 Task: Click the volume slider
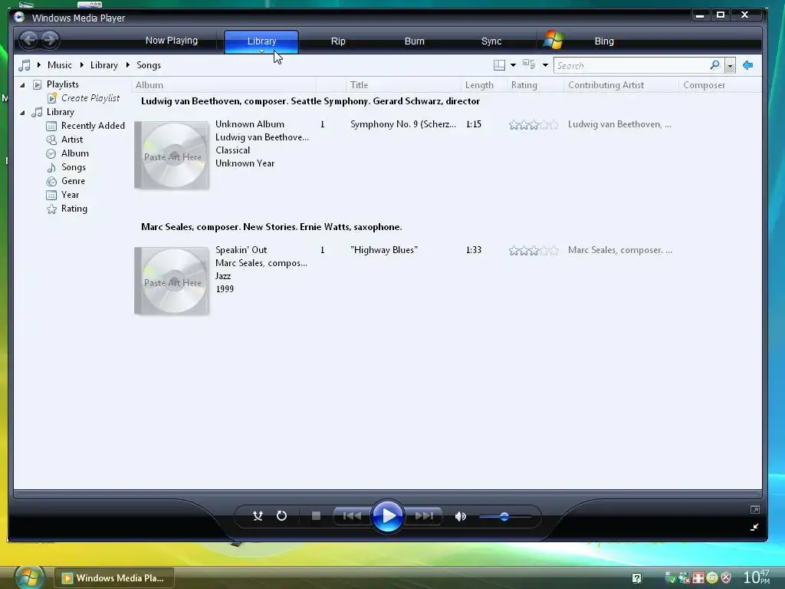(x=504, y=516)
